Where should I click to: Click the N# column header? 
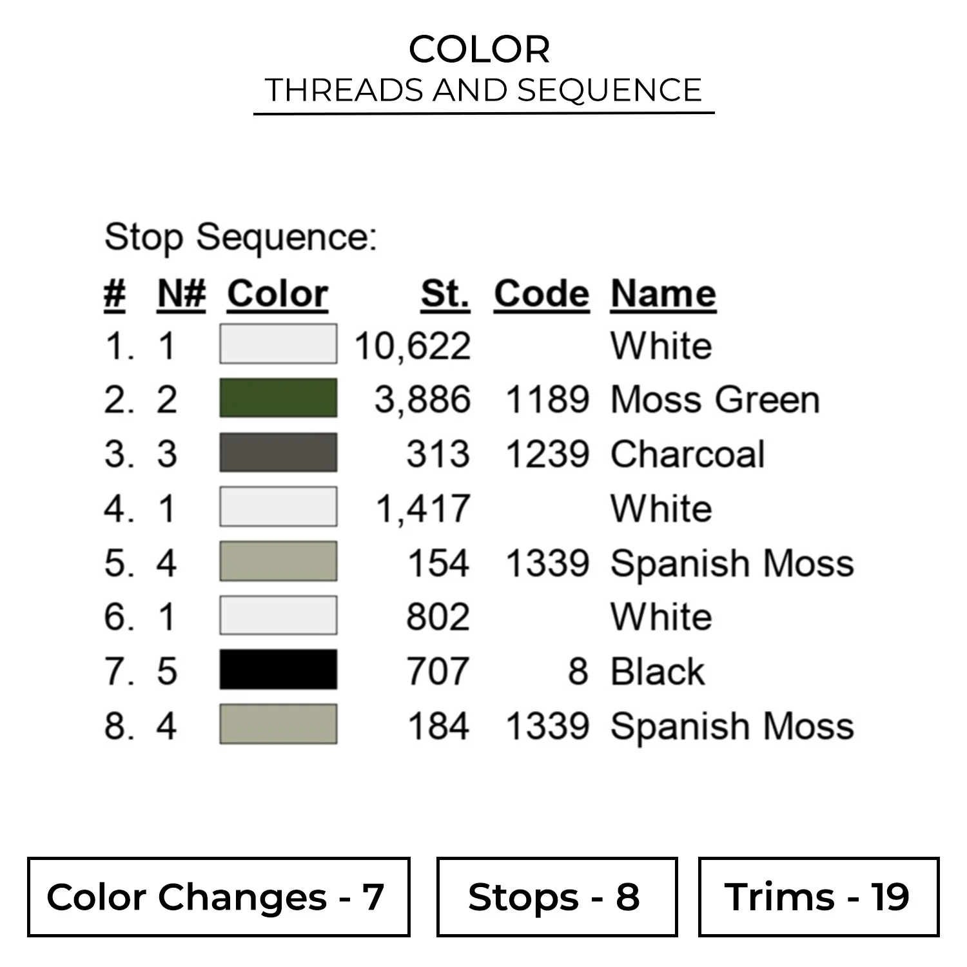pos(181,294)
